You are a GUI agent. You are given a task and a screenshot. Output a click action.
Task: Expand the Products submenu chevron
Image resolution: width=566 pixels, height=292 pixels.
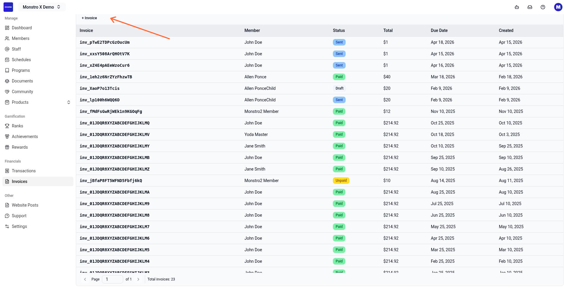click(69, 102)
